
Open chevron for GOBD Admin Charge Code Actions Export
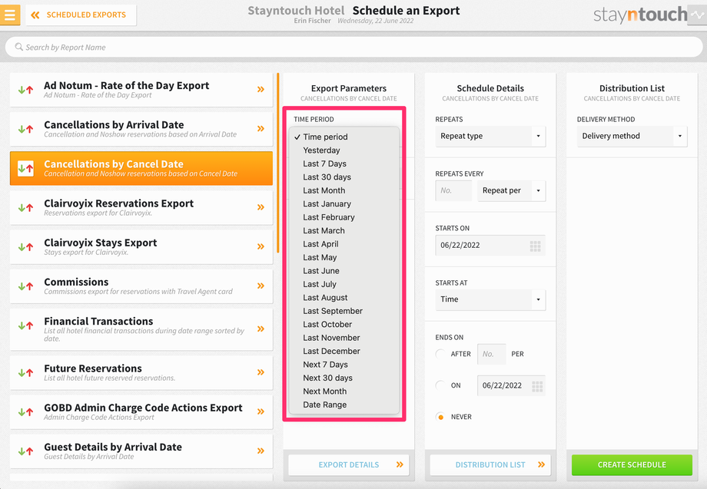pyautogui.click(x=261, y=411)
